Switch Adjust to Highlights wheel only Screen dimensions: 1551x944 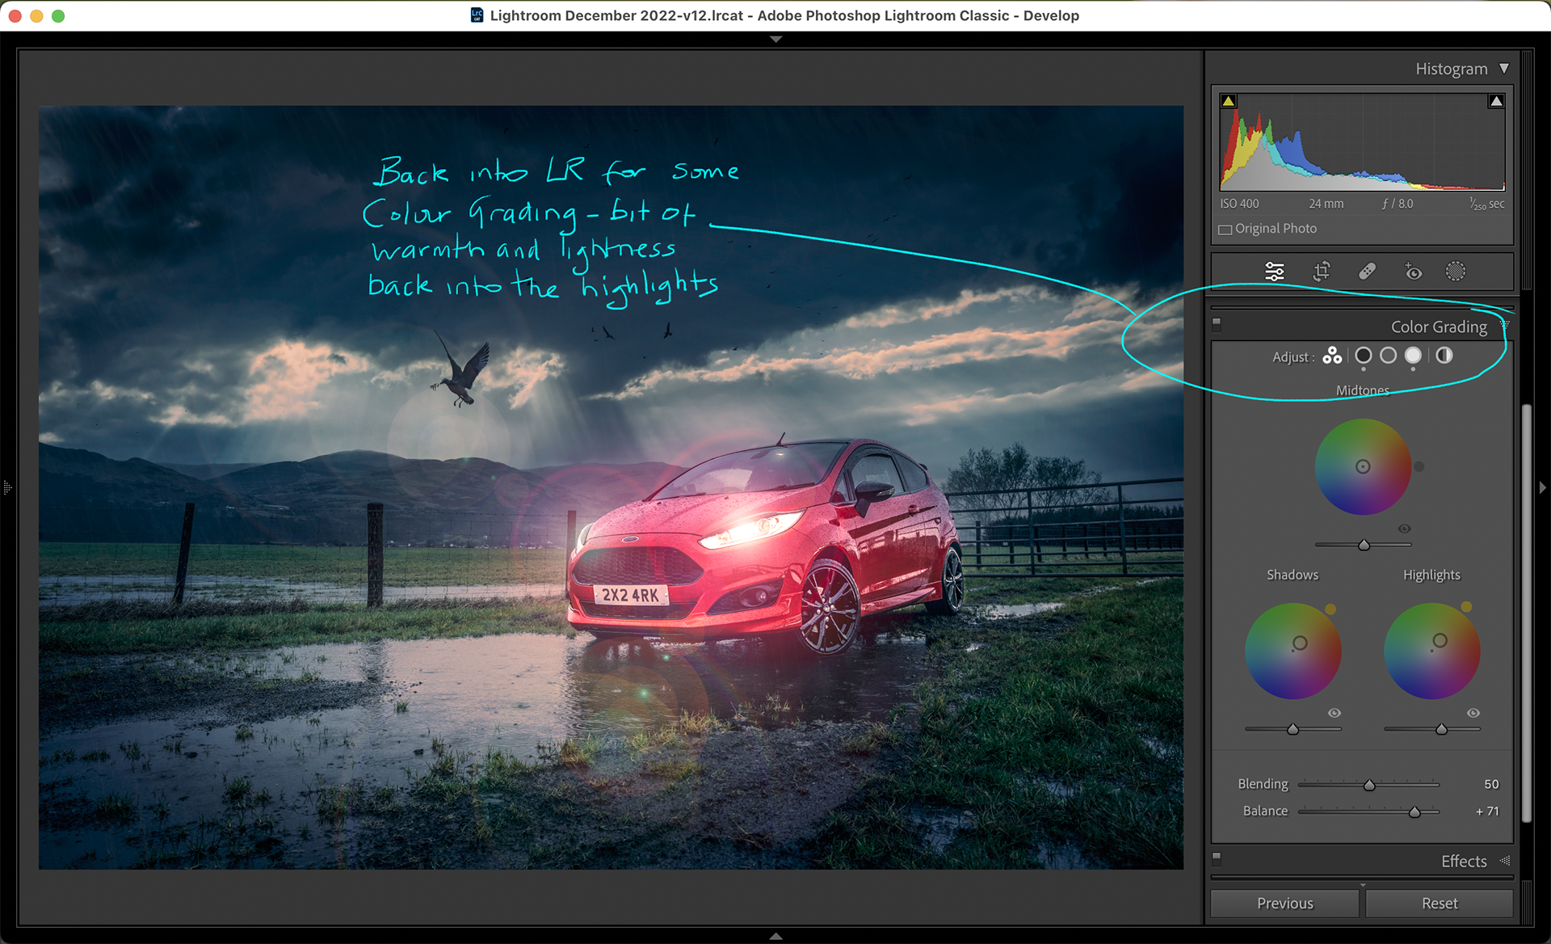pos(1413,356)
